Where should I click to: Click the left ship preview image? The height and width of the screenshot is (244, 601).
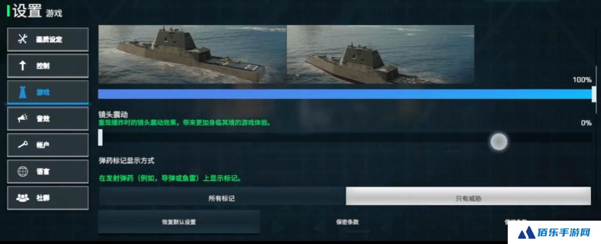192,54
